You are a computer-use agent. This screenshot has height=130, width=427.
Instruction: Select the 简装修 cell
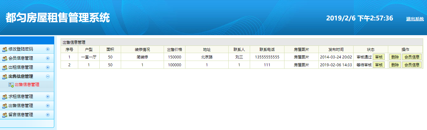point(142,57)
